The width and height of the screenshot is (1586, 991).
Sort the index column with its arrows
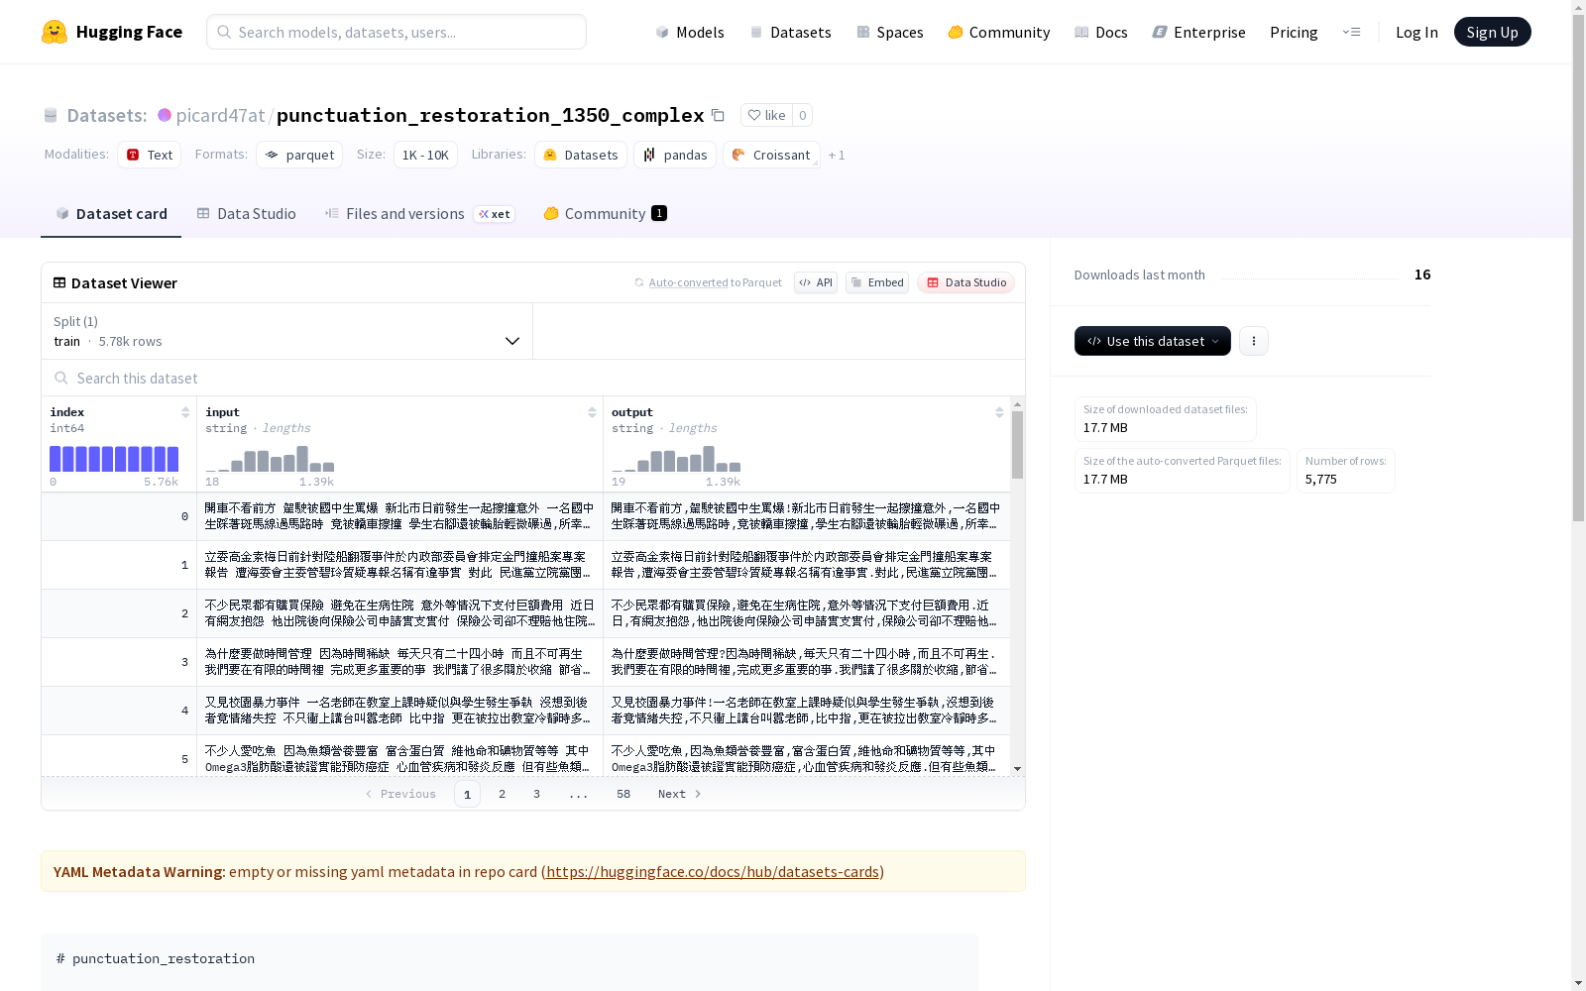click(x=185, y=412)
